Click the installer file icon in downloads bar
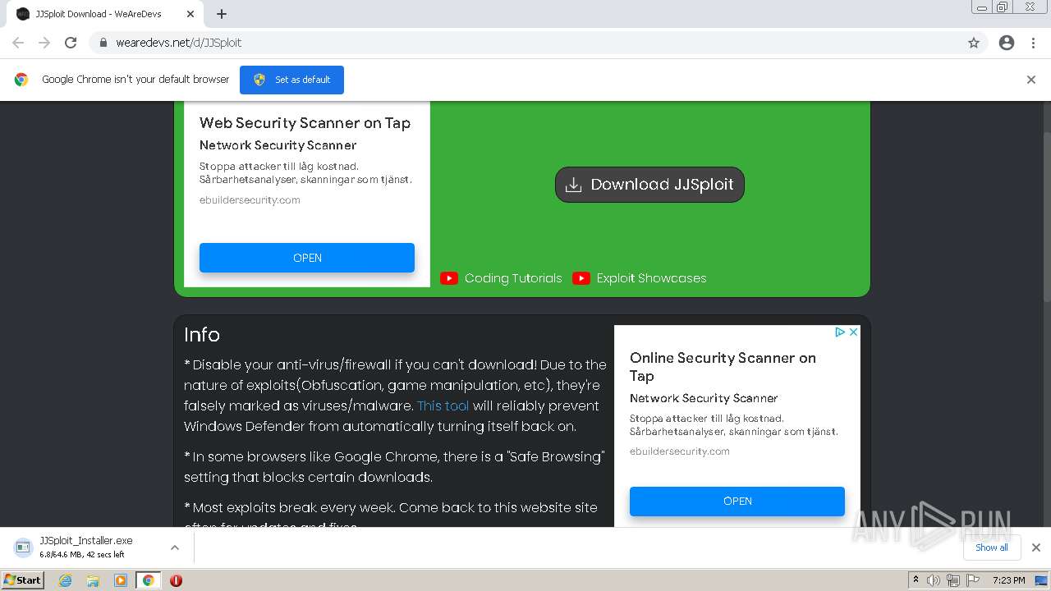Screen dimensions: 1051x591 22,547
